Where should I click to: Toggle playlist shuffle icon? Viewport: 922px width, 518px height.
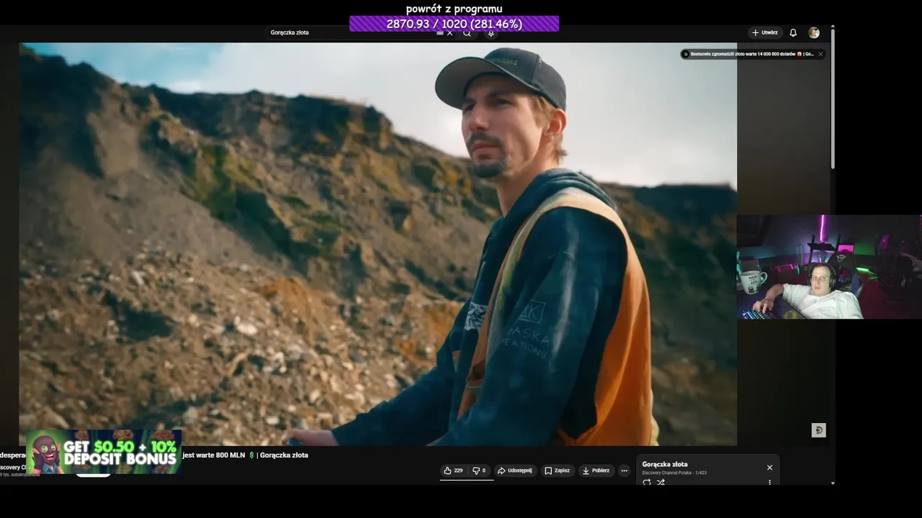(661, 483)
